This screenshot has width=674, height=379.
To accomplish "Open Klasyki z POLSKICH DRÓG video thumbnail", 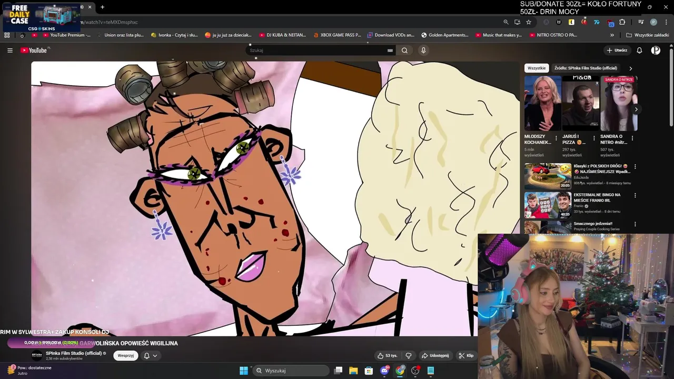I will [x=548, y=176].
